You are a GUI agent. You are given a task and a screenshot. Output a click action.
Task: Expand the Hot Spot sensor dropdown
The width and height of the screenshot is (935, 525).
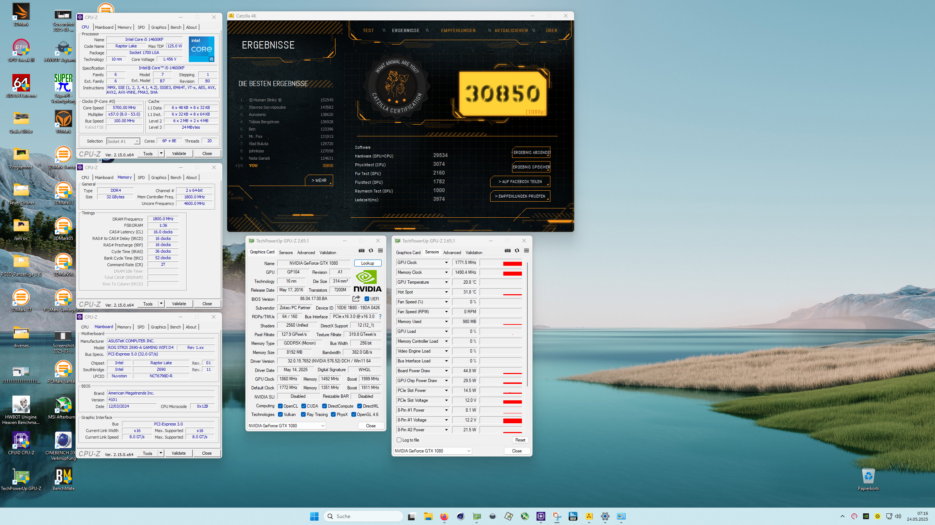pyautogui.click(x=446, y=292)
